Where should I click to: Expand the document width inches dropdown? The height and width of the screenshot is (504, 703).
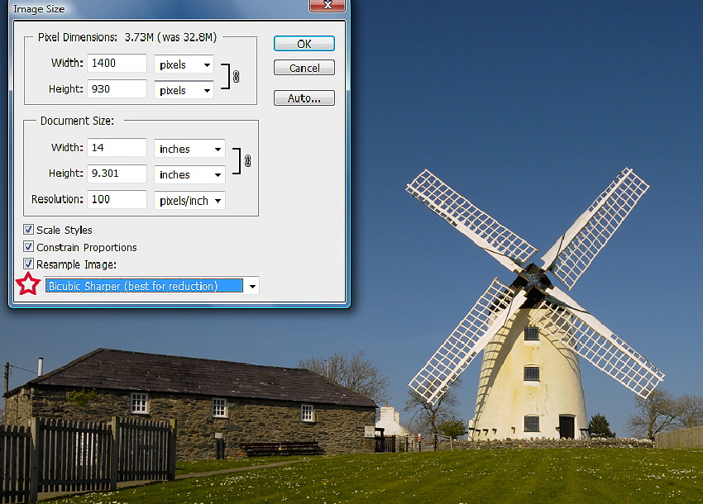189,149
